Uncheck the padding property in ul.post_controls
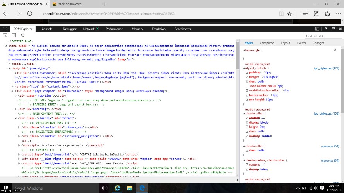The height and width of the screenshot is (193, 344). pyautogui.click(x=247, y=72)
